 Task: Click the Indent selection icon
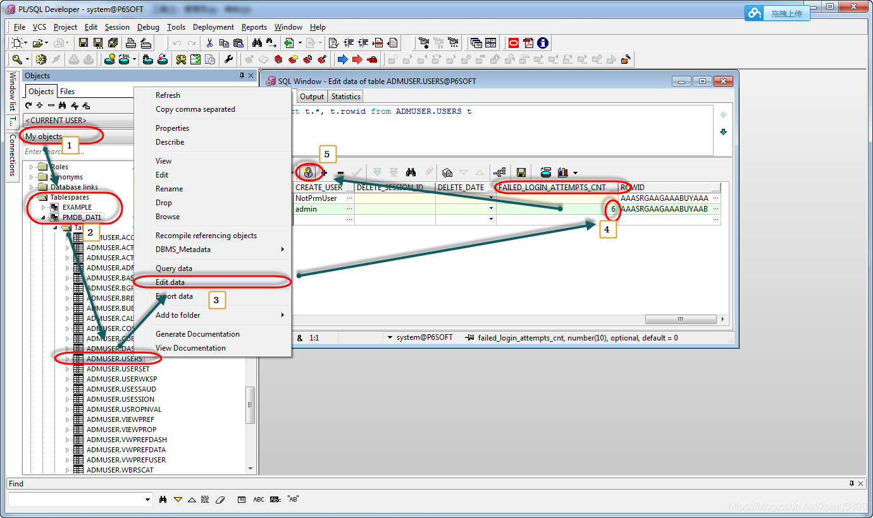(348, 43)
